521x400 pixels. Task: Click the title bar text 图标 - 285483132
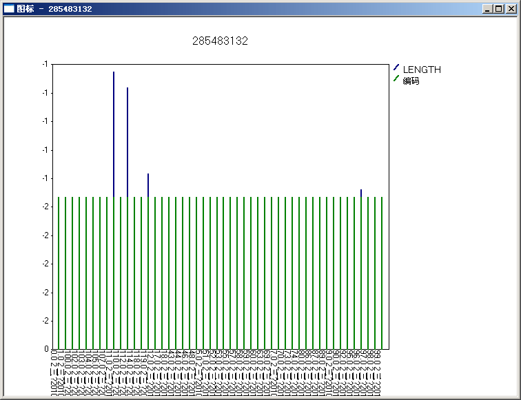coord(54,9)
